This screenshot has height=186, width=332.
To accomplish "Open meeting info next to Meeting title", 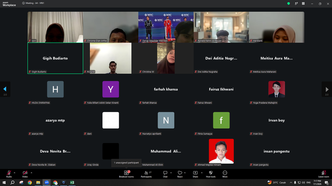I will [x=23, y=3].
